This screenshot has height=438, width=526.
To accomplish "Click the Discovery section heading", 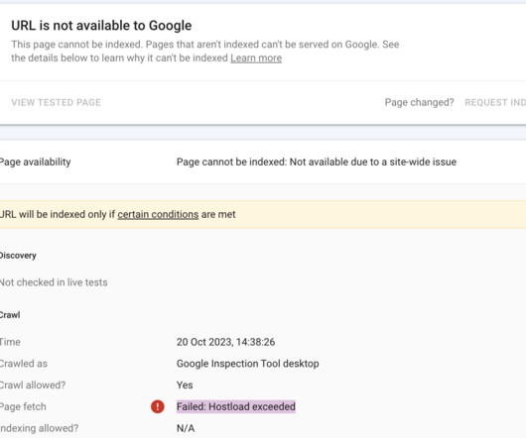I will [x=18, y=256].
